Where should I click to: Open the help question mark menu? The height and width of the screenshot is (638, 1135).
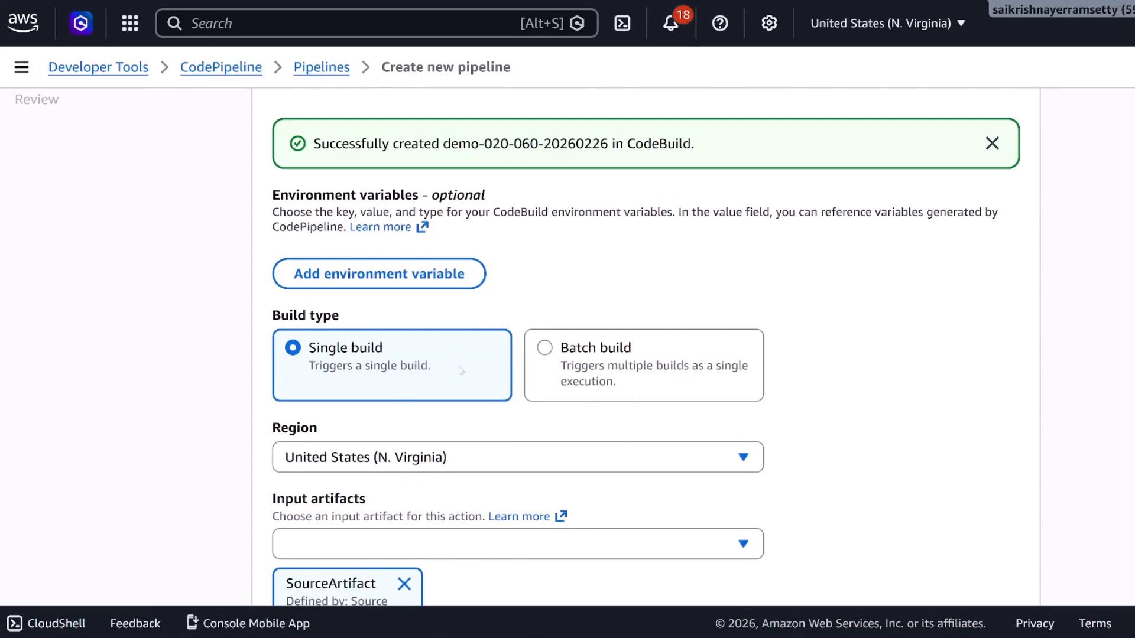tap(720, 23)
